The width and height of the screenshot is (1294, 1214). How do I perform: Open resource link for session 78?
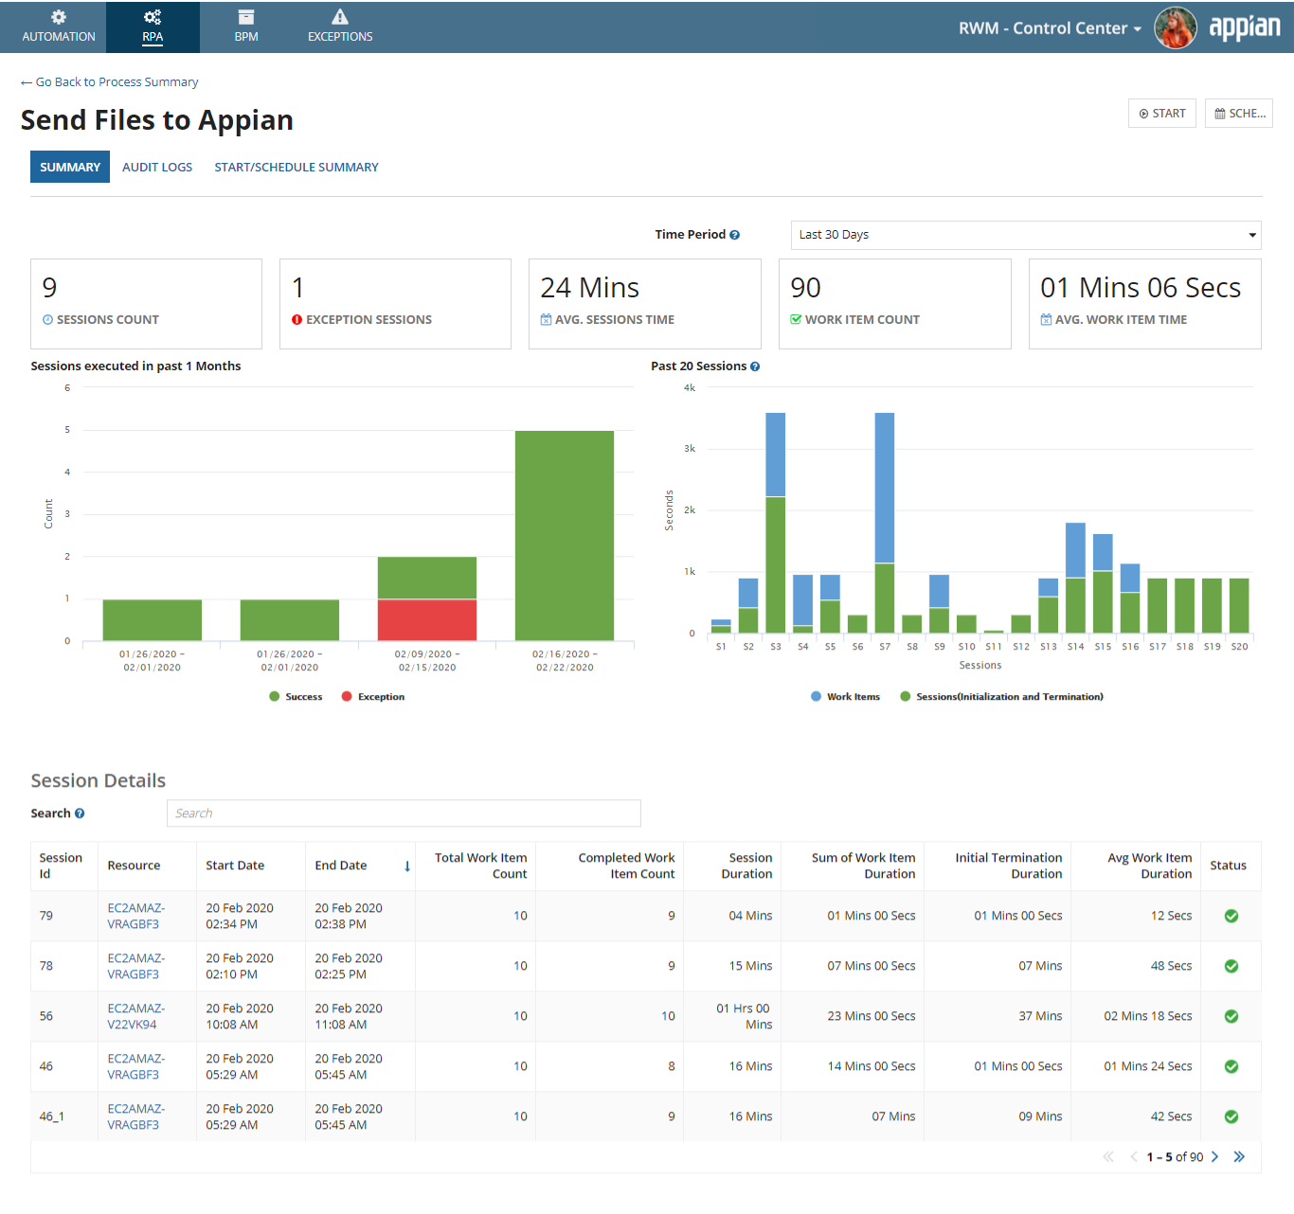(x=135, y=966)
